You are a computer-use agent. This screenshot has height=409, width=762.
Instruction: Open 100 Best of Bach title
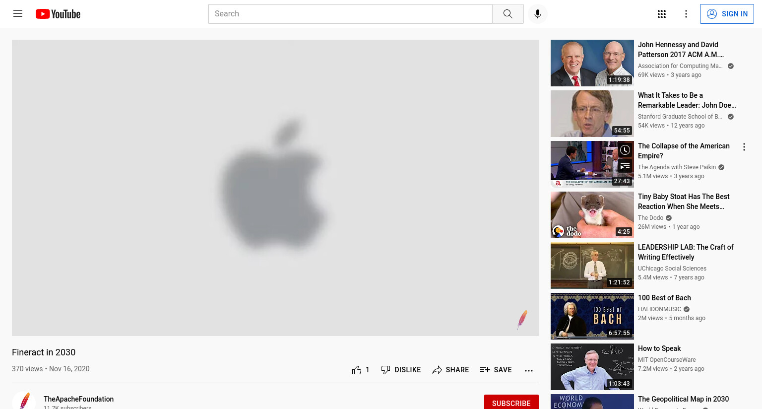pos(664,298)
